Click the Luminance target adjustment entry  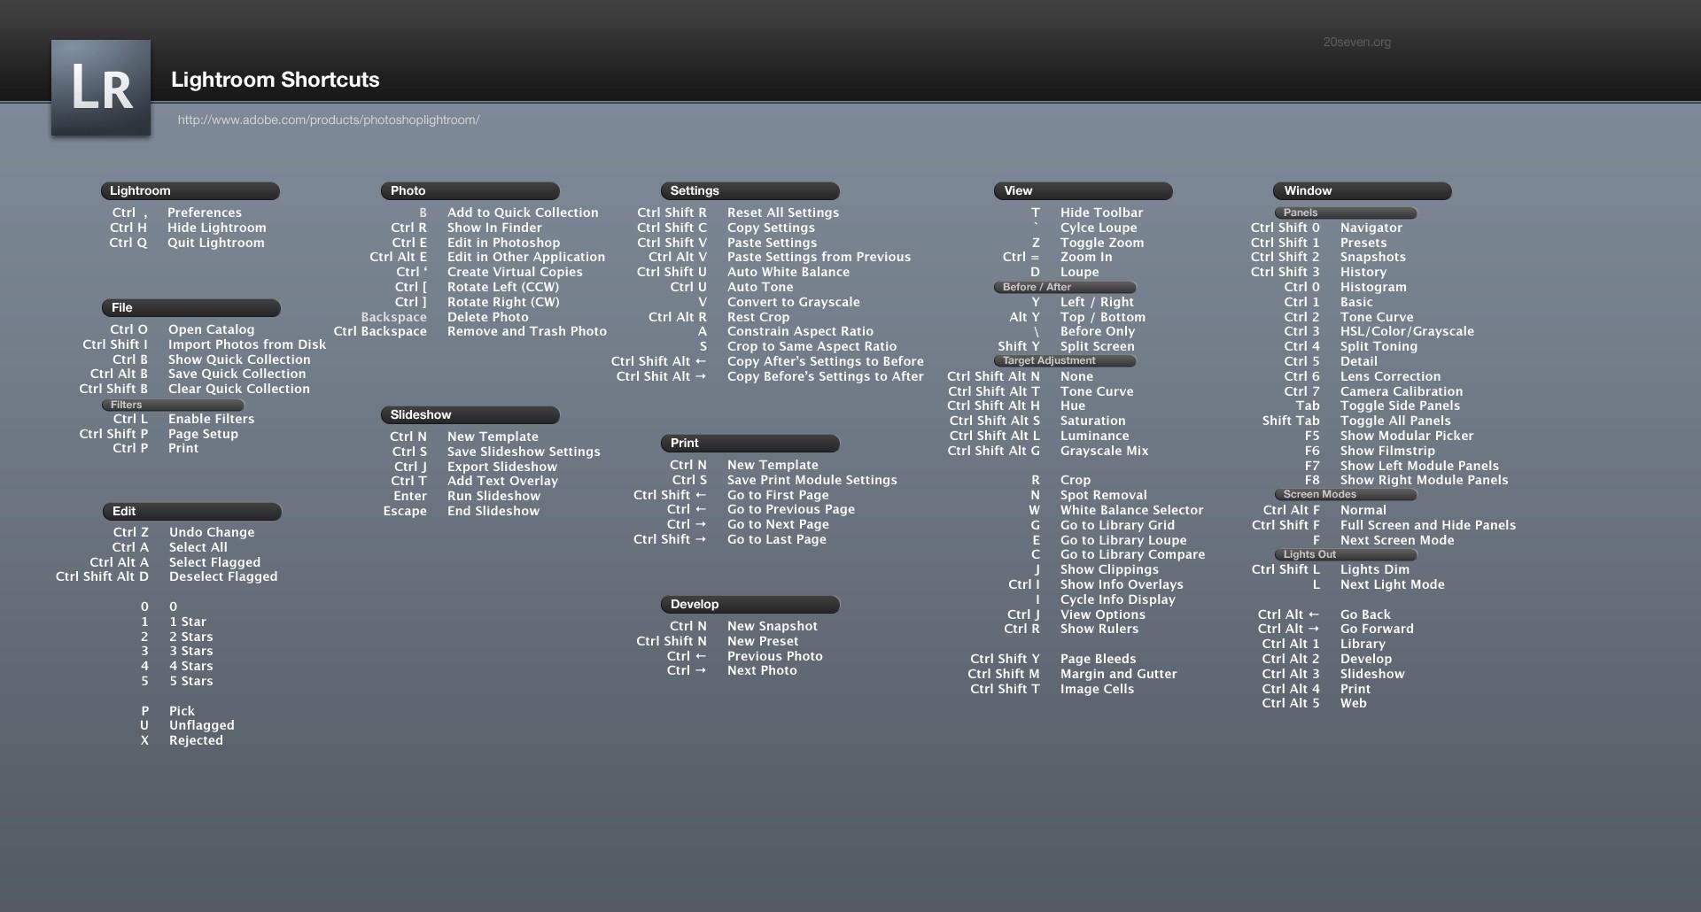[x=1095, y=436]
